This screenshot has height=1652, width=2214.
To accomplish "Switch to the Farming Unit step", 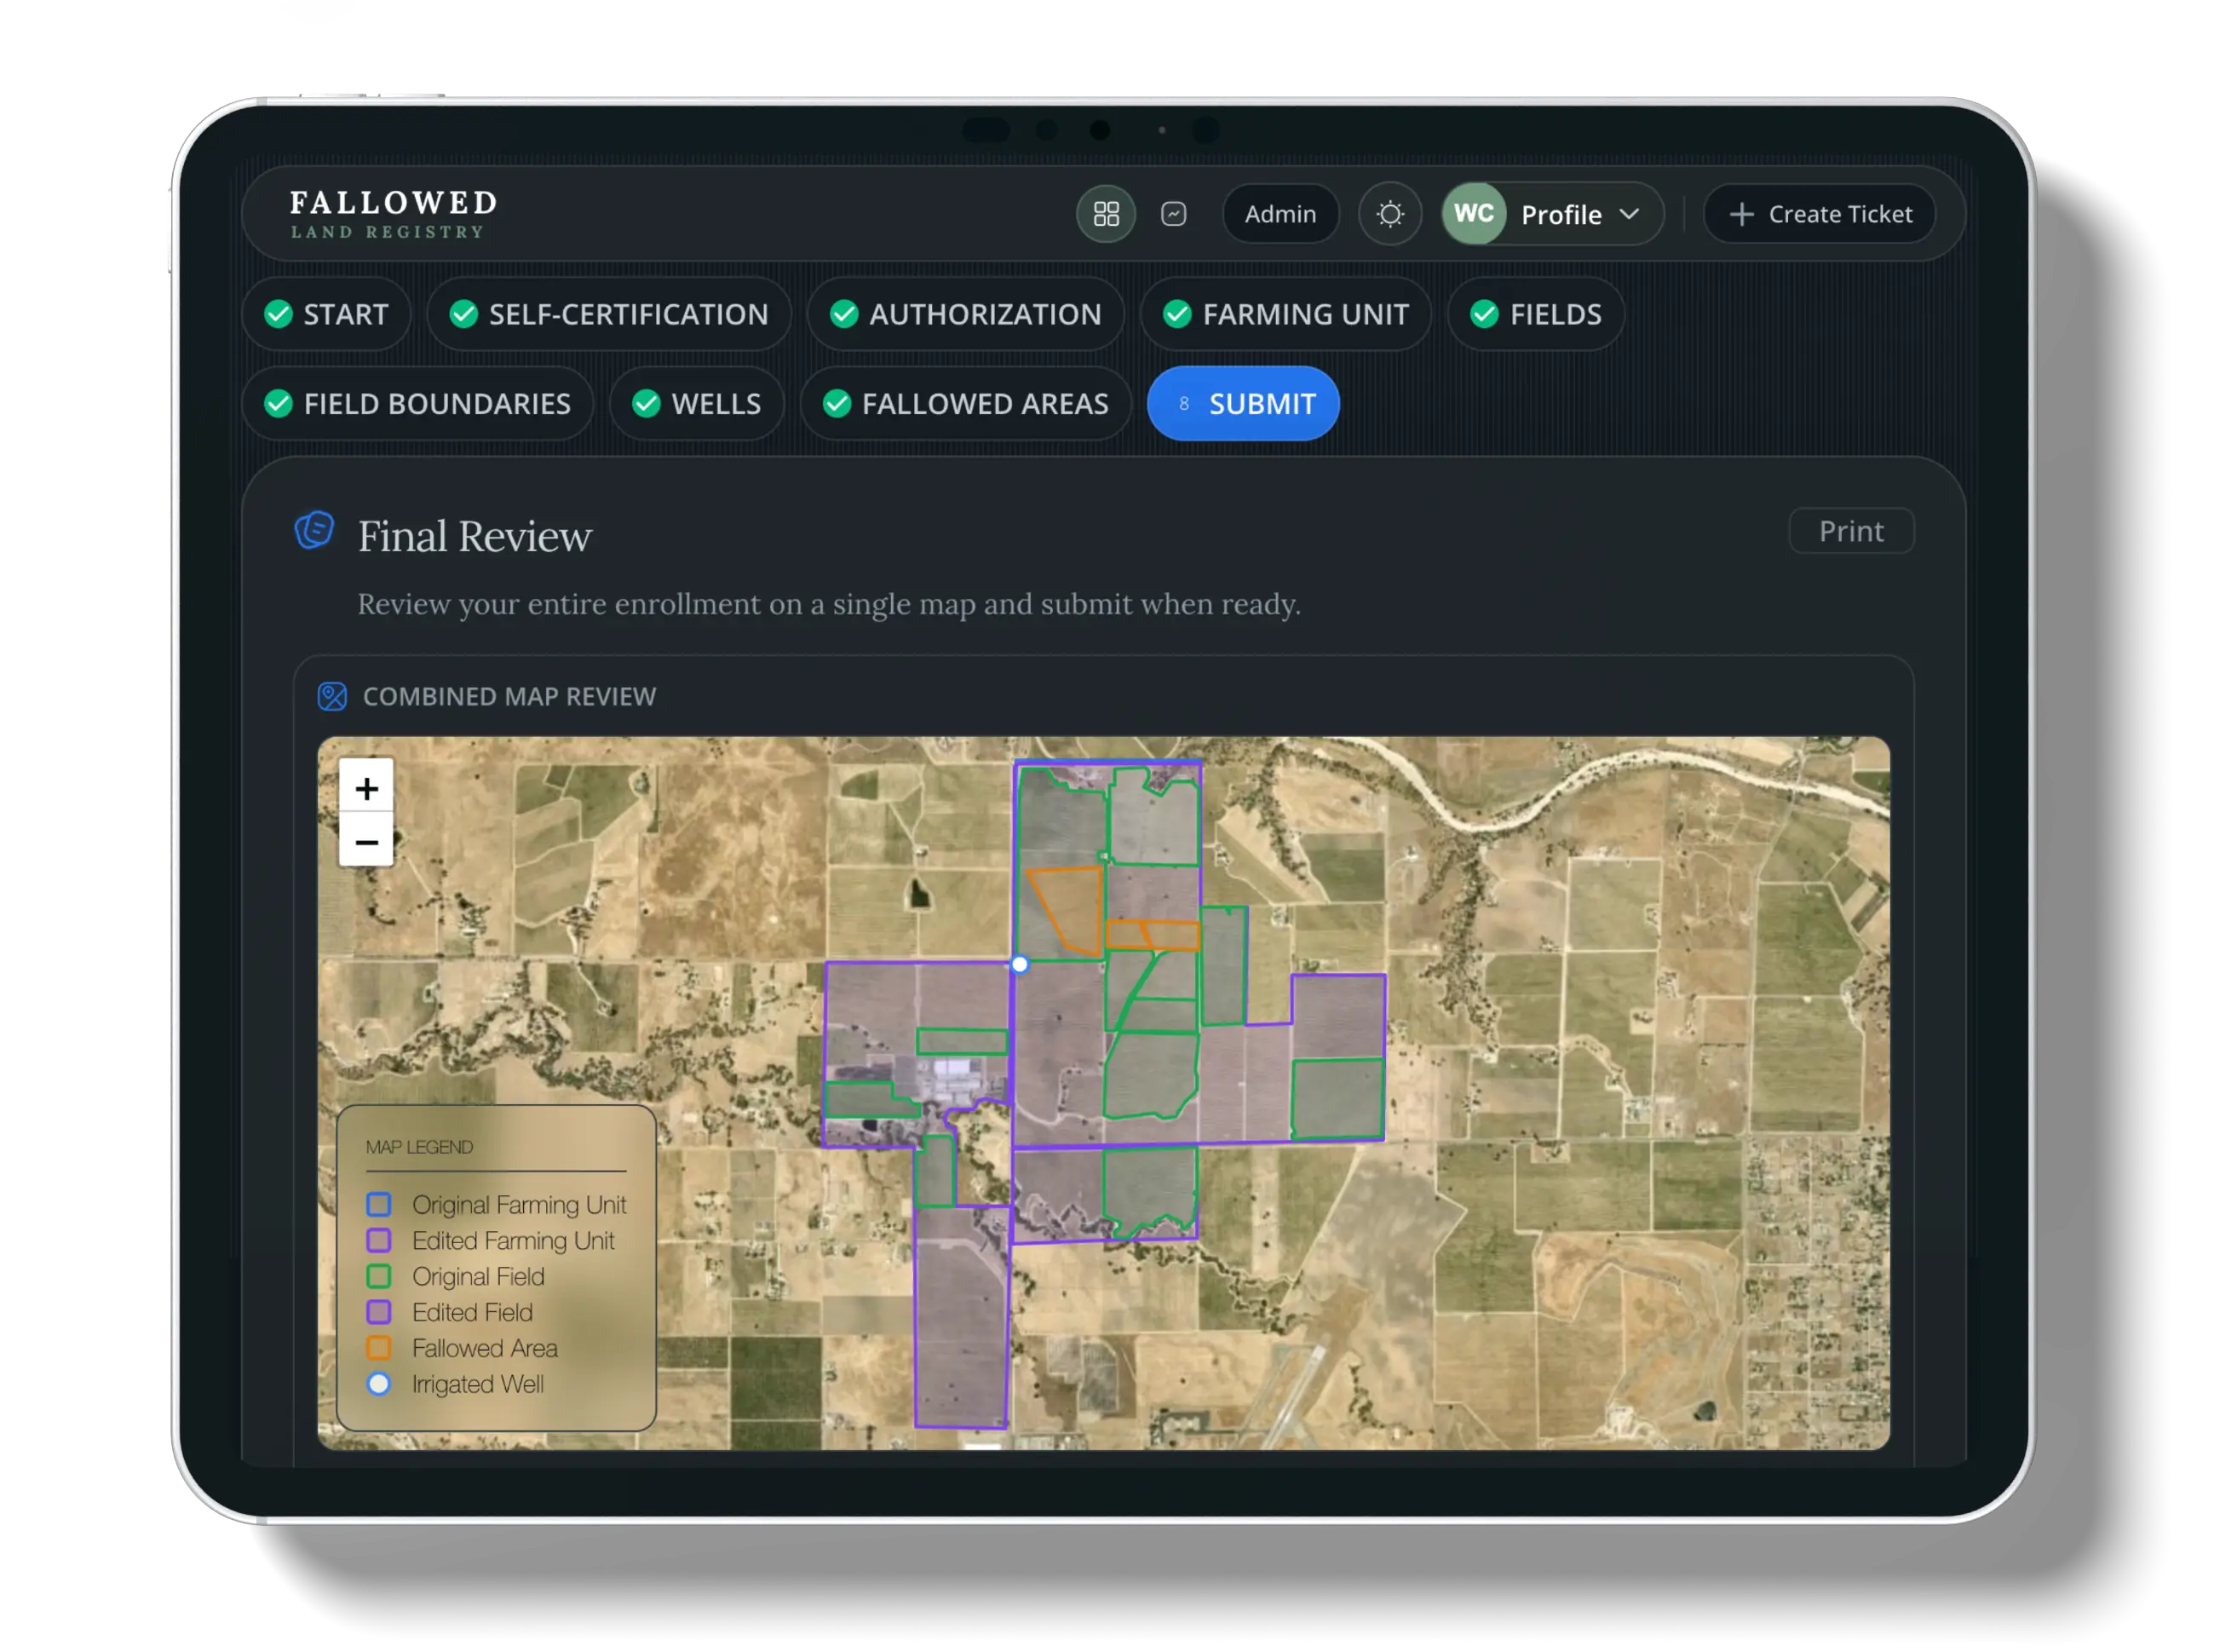I will coord(1285,314).
